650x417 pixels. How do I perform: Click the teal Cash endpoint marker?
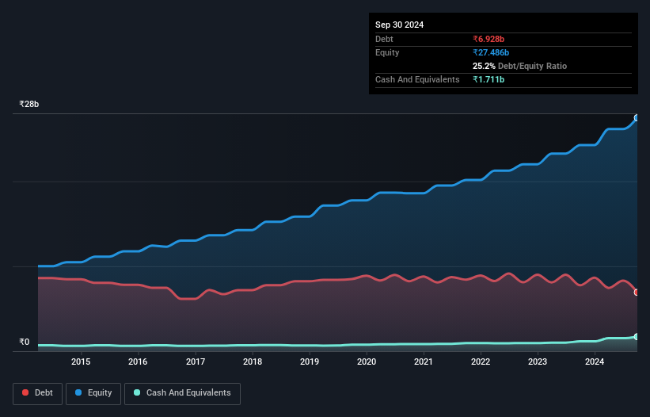pyautogui.click(x=637, y=336)
